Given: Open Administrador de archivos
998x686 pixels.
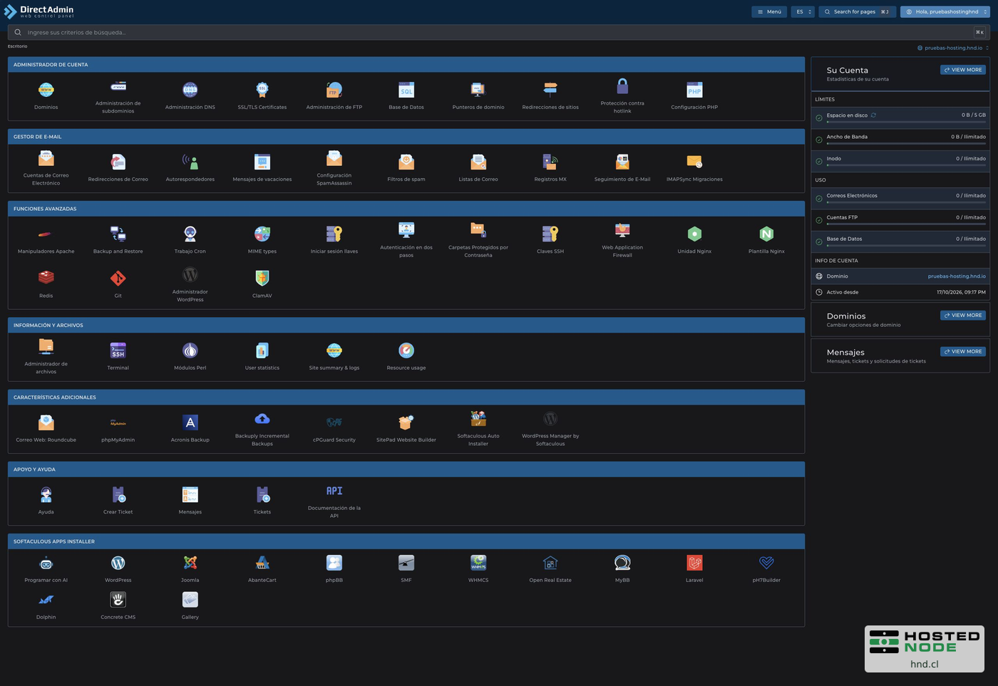Looking at the screenshot, I should point(46,346).
